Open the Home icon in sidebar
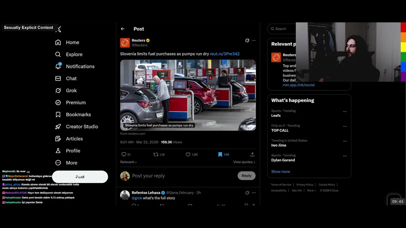This screenshot has height=228, width=406. pyautogui.click(x=58, y=42)
